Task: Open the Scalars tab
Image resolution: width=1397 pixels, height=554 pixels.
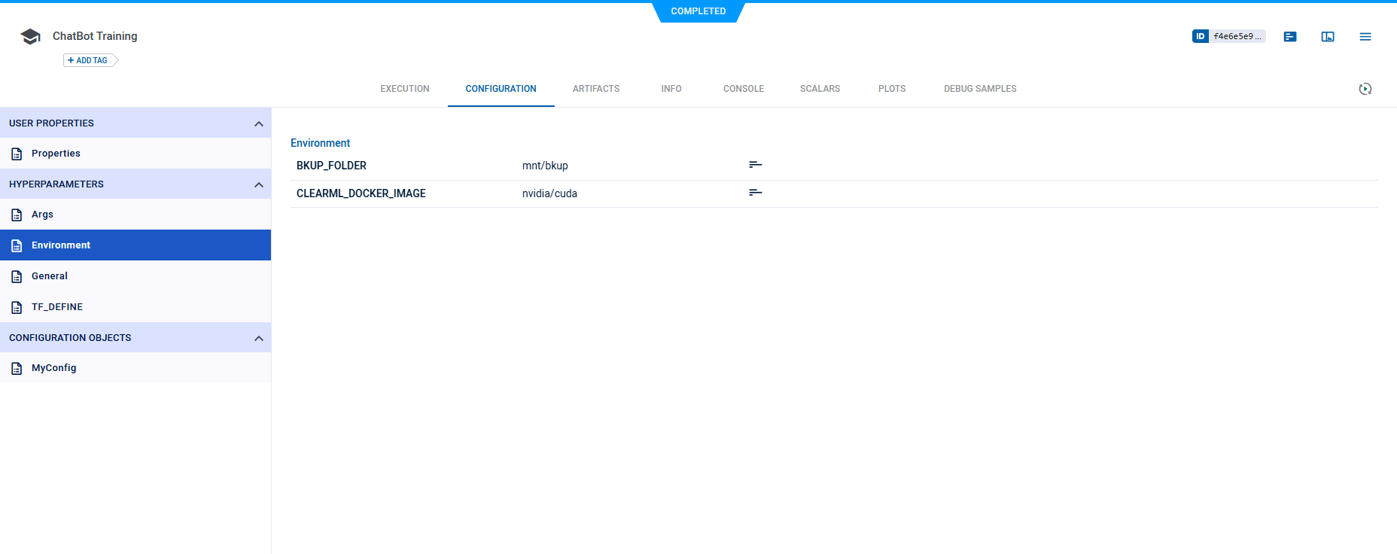Action: point(820,89)
